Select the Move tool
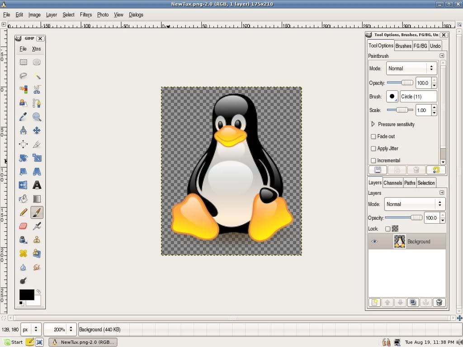Image resolution: width=463 pixels, height=347 pixels. coord(37,131)
